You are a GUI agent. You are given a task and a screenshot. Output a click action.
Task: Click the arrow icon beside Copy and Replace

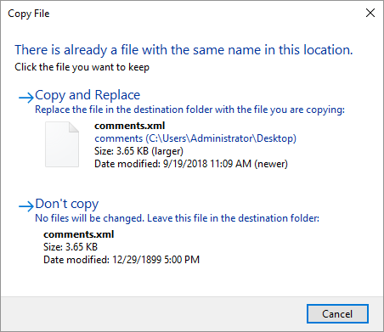pos(26,98)
